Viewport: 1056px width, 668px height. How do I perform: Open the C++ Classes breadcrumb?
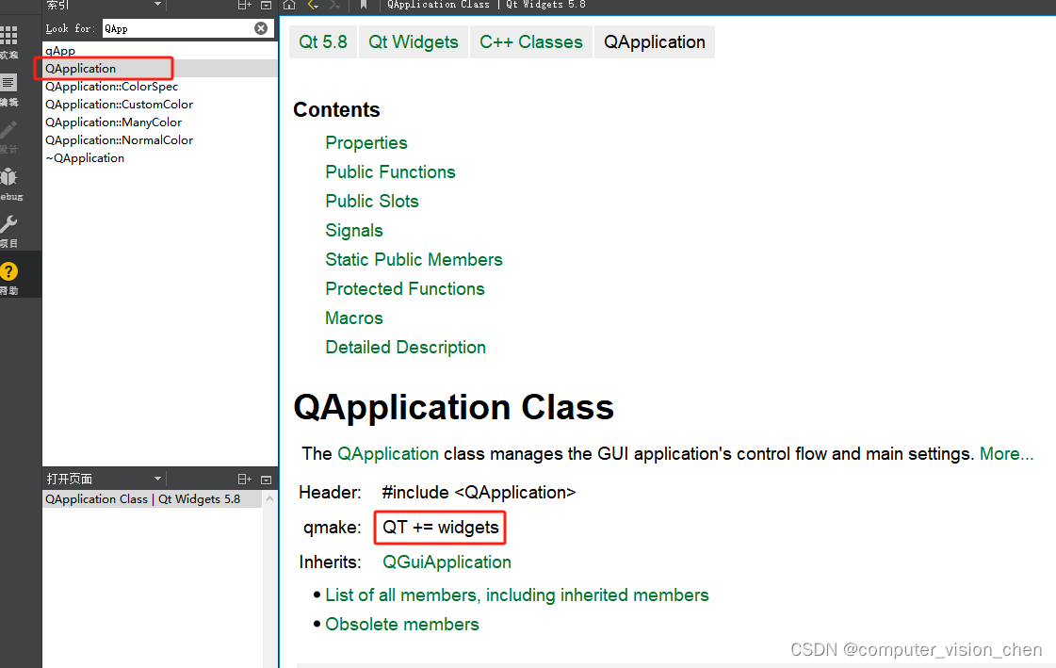coord(530,41)
